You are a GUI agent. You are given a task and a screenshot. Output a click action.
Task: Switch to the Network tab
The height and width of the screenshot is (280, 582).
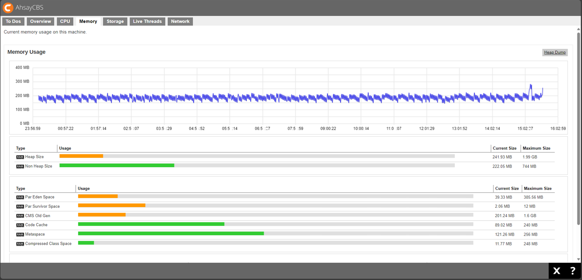point(180,22)
